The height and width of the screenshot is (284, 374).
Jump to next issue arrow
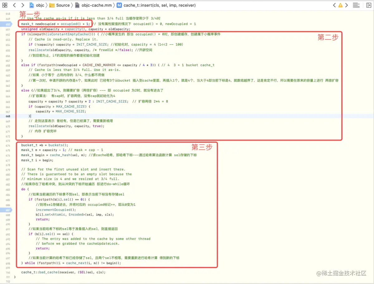[x=346, y=5]
